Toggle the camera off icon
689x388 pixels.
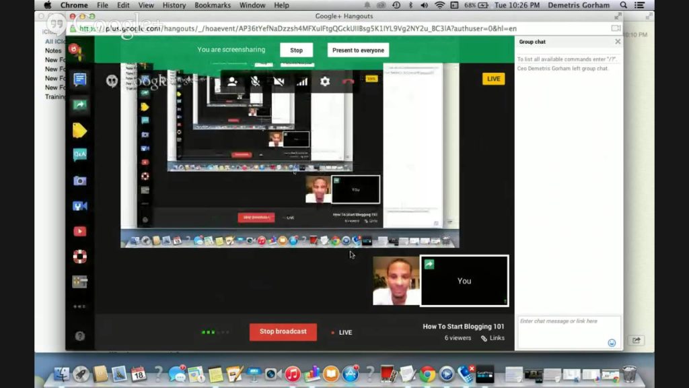click(279, 82)
